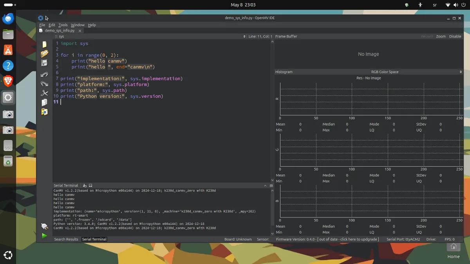Click the shield icon in the top bar
Screen dimensions: 470x264
[407, 5]
